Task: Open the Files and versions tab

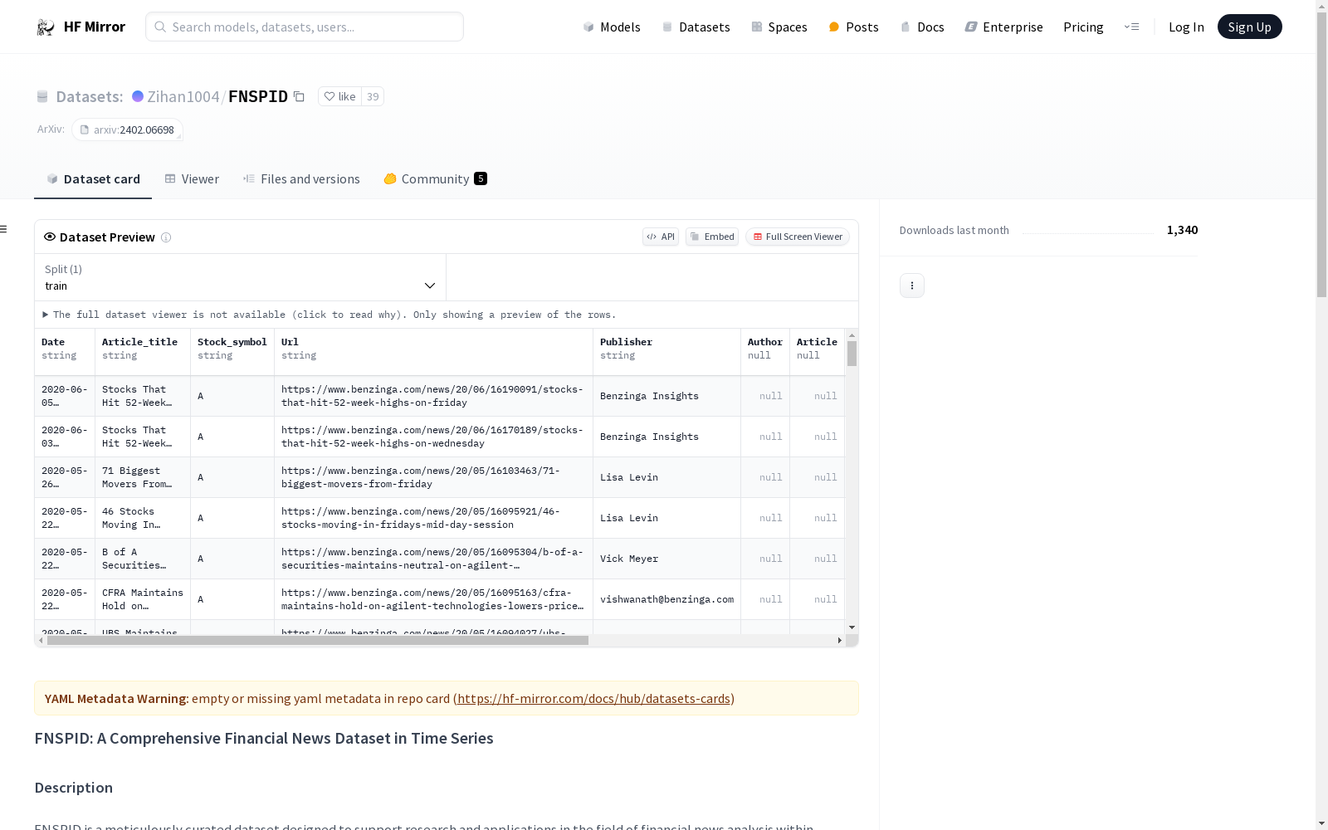Action: 301,179
